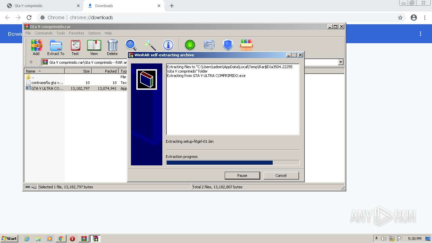This screenshot has height=243, width=432.
Task: Click the Add toolbar icon in WinRAR
Action: coord(36,47)
